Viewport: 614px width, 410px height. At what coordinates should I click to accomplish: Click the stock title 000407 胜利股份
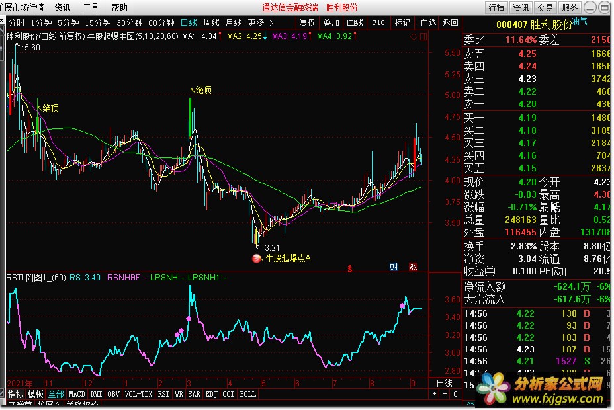pyautogui.click(x=534, y=24)
